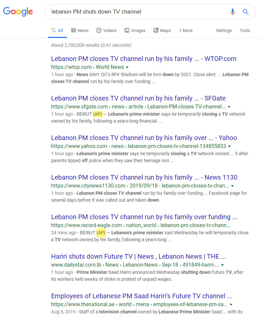The height and width of the screenshot is (317, 264).
Task: Open the News 1130 result headline
Action: tap(144, 178)
